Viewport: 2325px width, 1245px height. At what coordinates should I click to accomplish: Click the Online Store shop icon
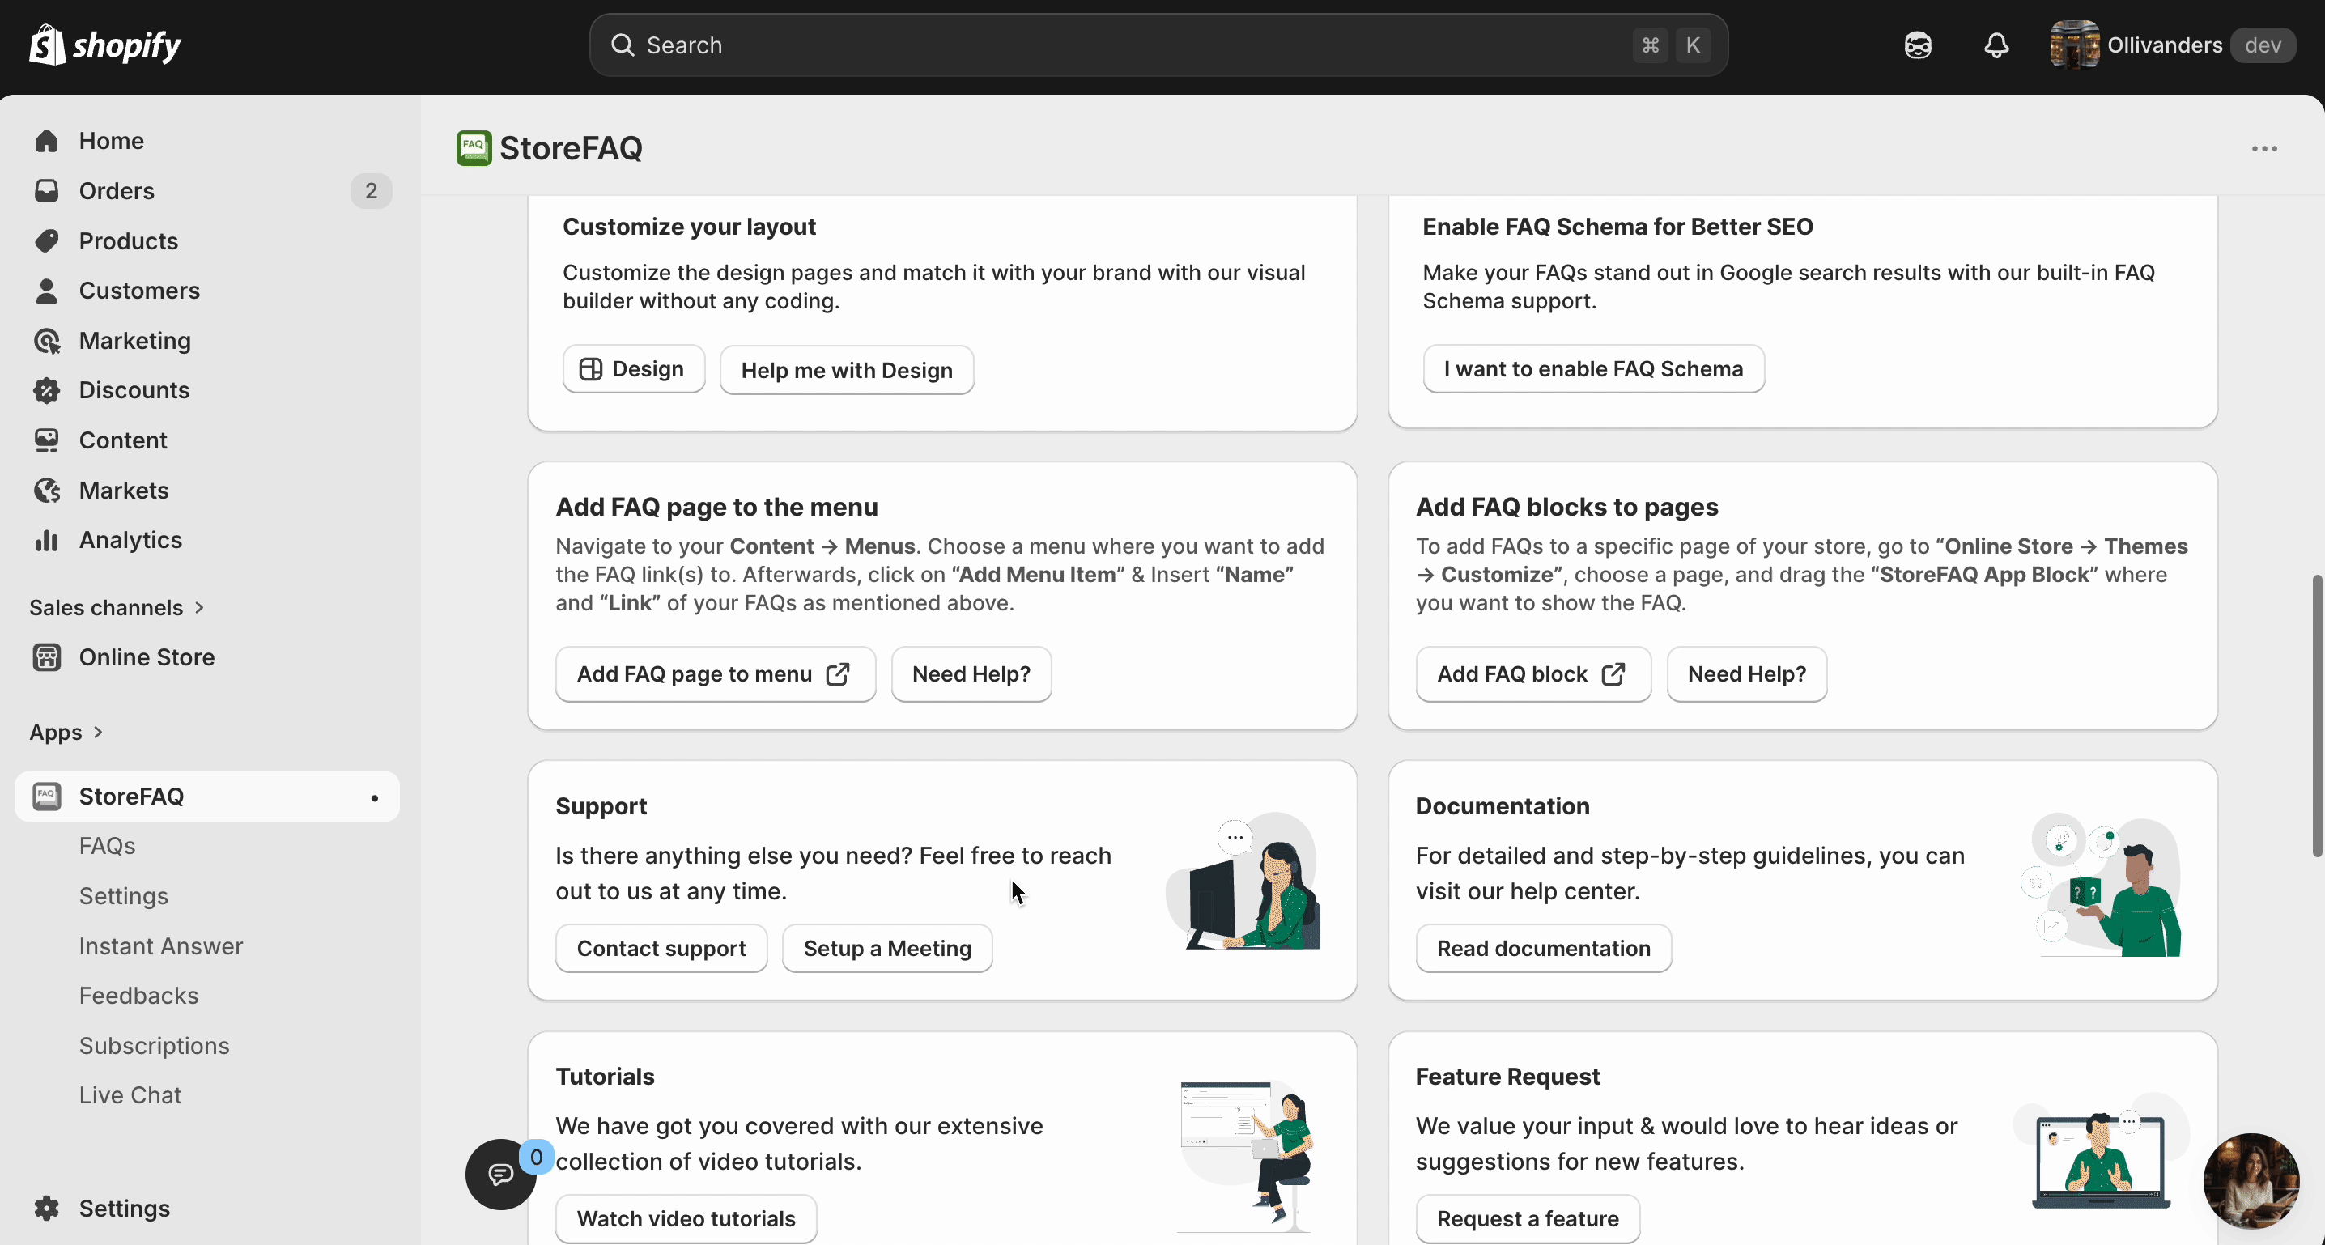46,657
